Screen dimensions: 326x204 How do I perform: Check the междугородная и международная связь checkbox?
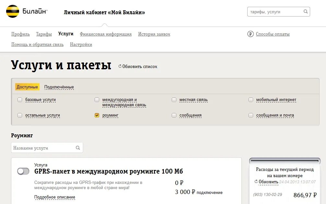[97, 100]
